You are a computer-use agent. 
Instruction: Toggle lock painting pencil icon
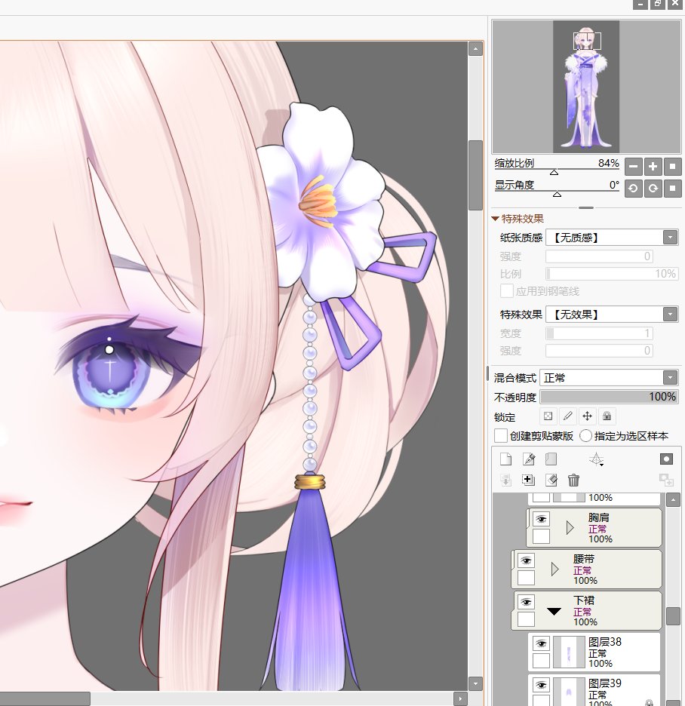click(x=567, y=416)
